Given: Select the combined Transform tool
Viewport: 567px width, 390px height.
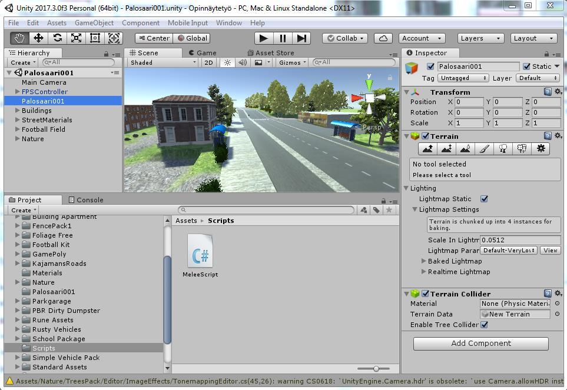Looking at the screenshot, I should pyautogui.click(x=114, y=38).
